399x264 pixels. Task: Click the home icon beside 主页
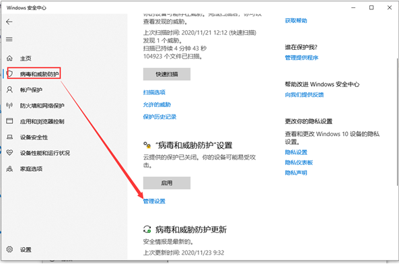click(9, 59)
